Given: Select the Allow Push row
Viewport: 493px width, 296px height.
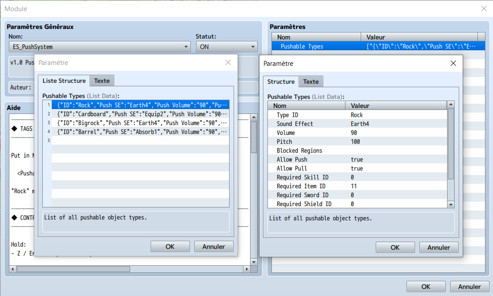Looking at the screenshot, I should pos(357,159).
